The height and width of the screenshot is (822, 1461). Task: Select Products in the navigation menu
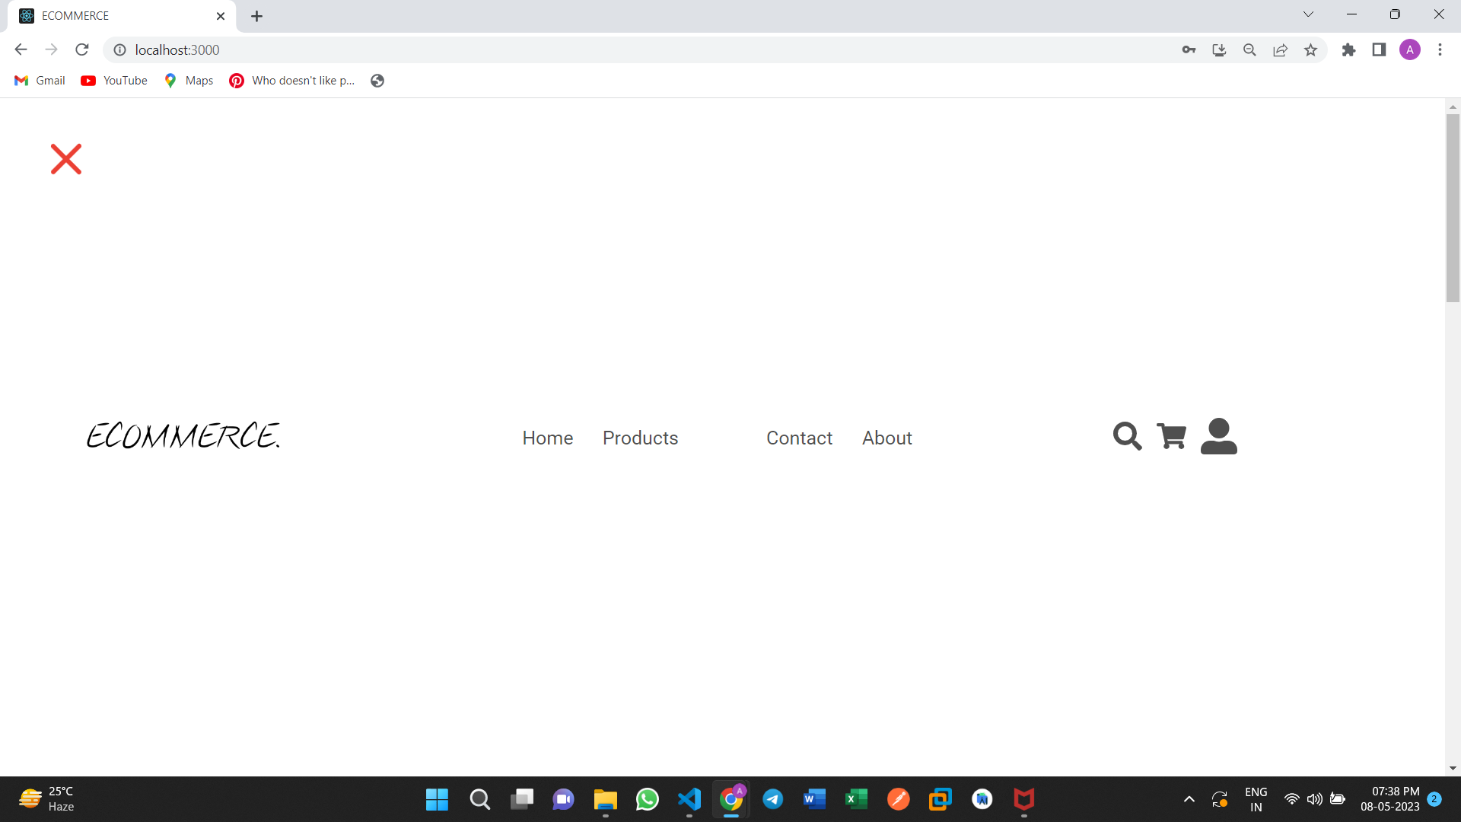tap(640, 438)
